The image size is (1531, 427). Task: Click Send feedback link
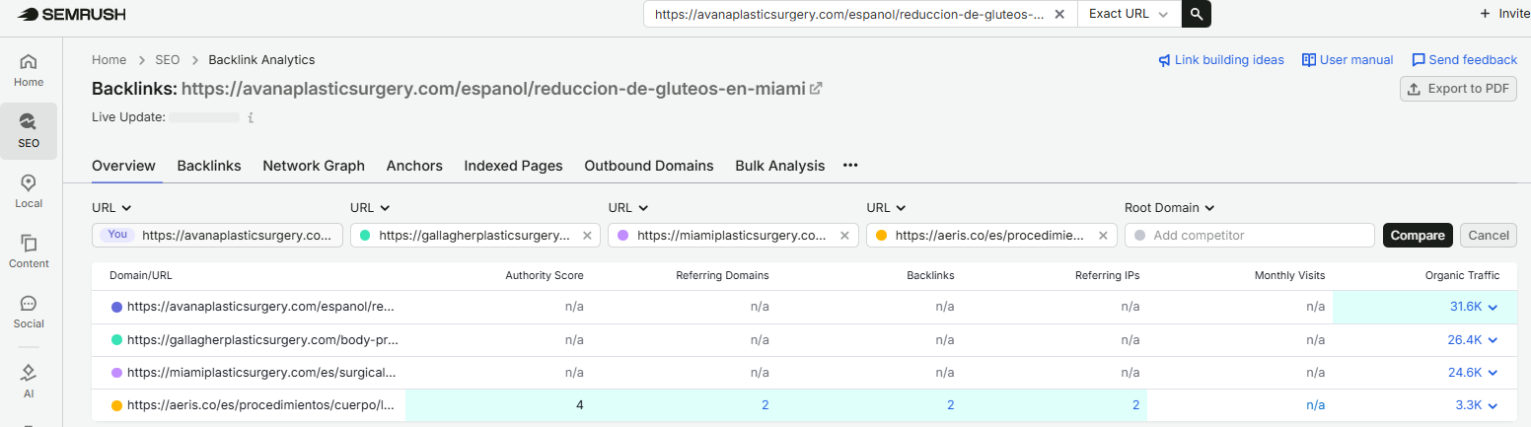(x=1464, y=60)
